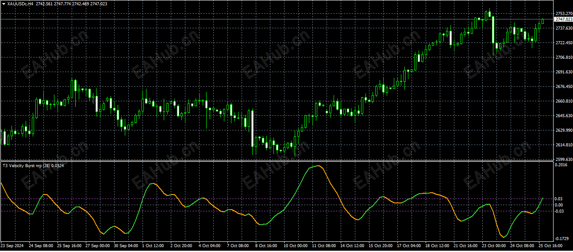This screenshot has width=573, height=252.
Task: Click the 2629.990 price axis label
Action: click(x=563, y=130)
